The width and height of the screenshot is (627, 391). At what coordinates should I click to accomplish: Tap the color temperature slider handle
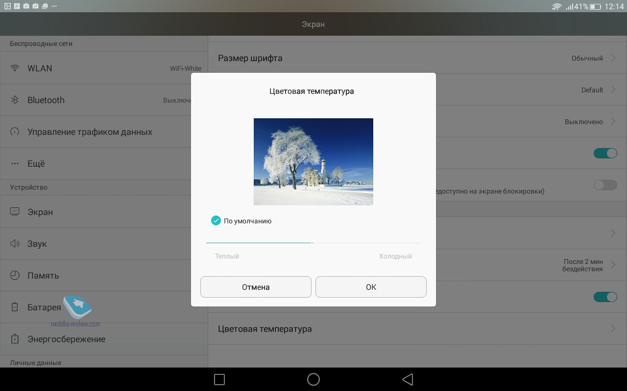pyautogui.click(x=313, y=242)
